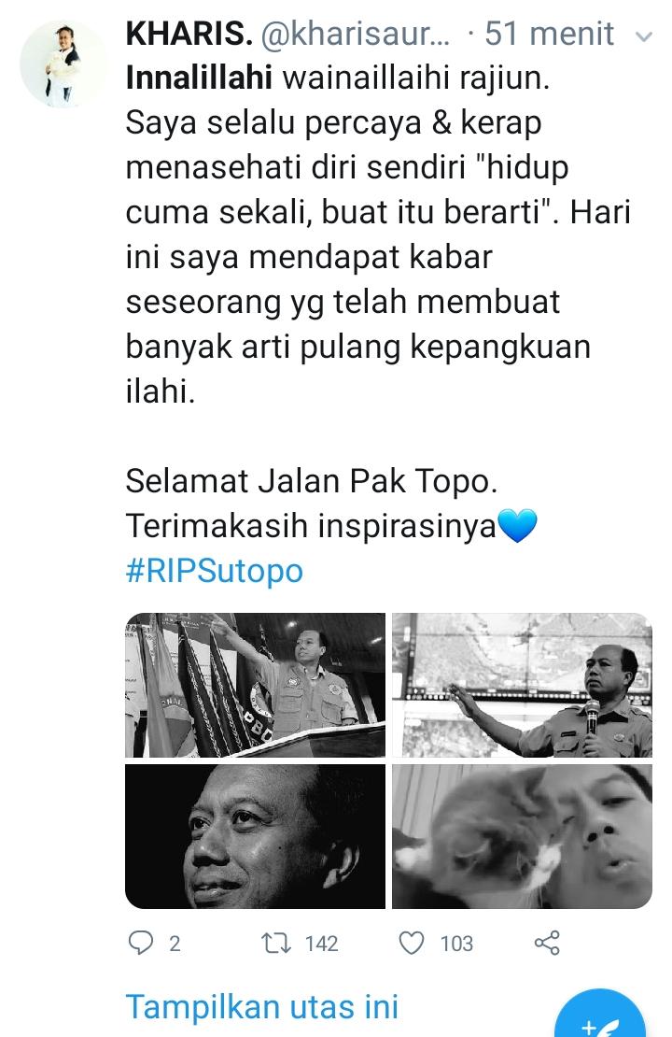Open photo of man pointing near flags
The image size is (672, 1037).
[255, 685]
